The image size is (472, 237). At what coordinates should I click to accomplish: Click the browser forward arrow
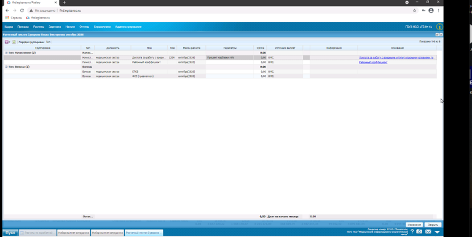tap(15, 10)
